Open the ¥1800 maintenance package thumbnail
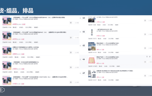 [x=7, y=65]
